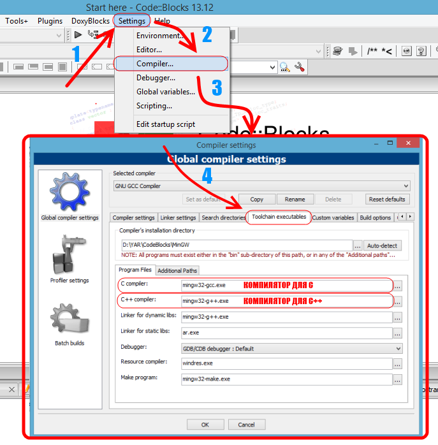Browse for the C compiler executable

point(397,287)
